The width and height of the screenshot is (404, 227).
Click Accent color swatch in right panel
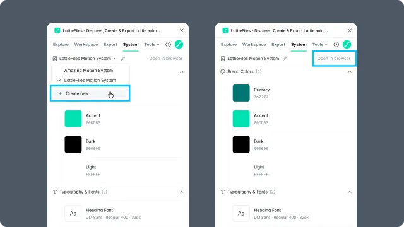pyautogui.click(x=241, y=119)
